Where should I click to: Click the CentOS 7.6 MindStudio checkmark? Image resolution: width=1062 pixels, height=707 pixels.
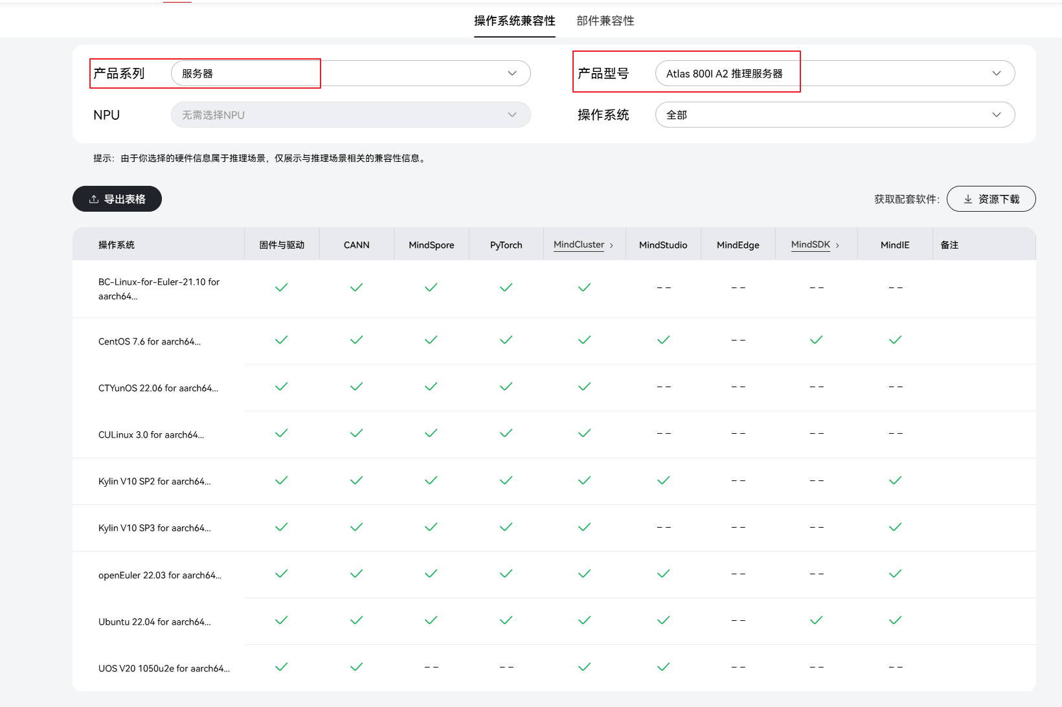[x=663, y=340]
